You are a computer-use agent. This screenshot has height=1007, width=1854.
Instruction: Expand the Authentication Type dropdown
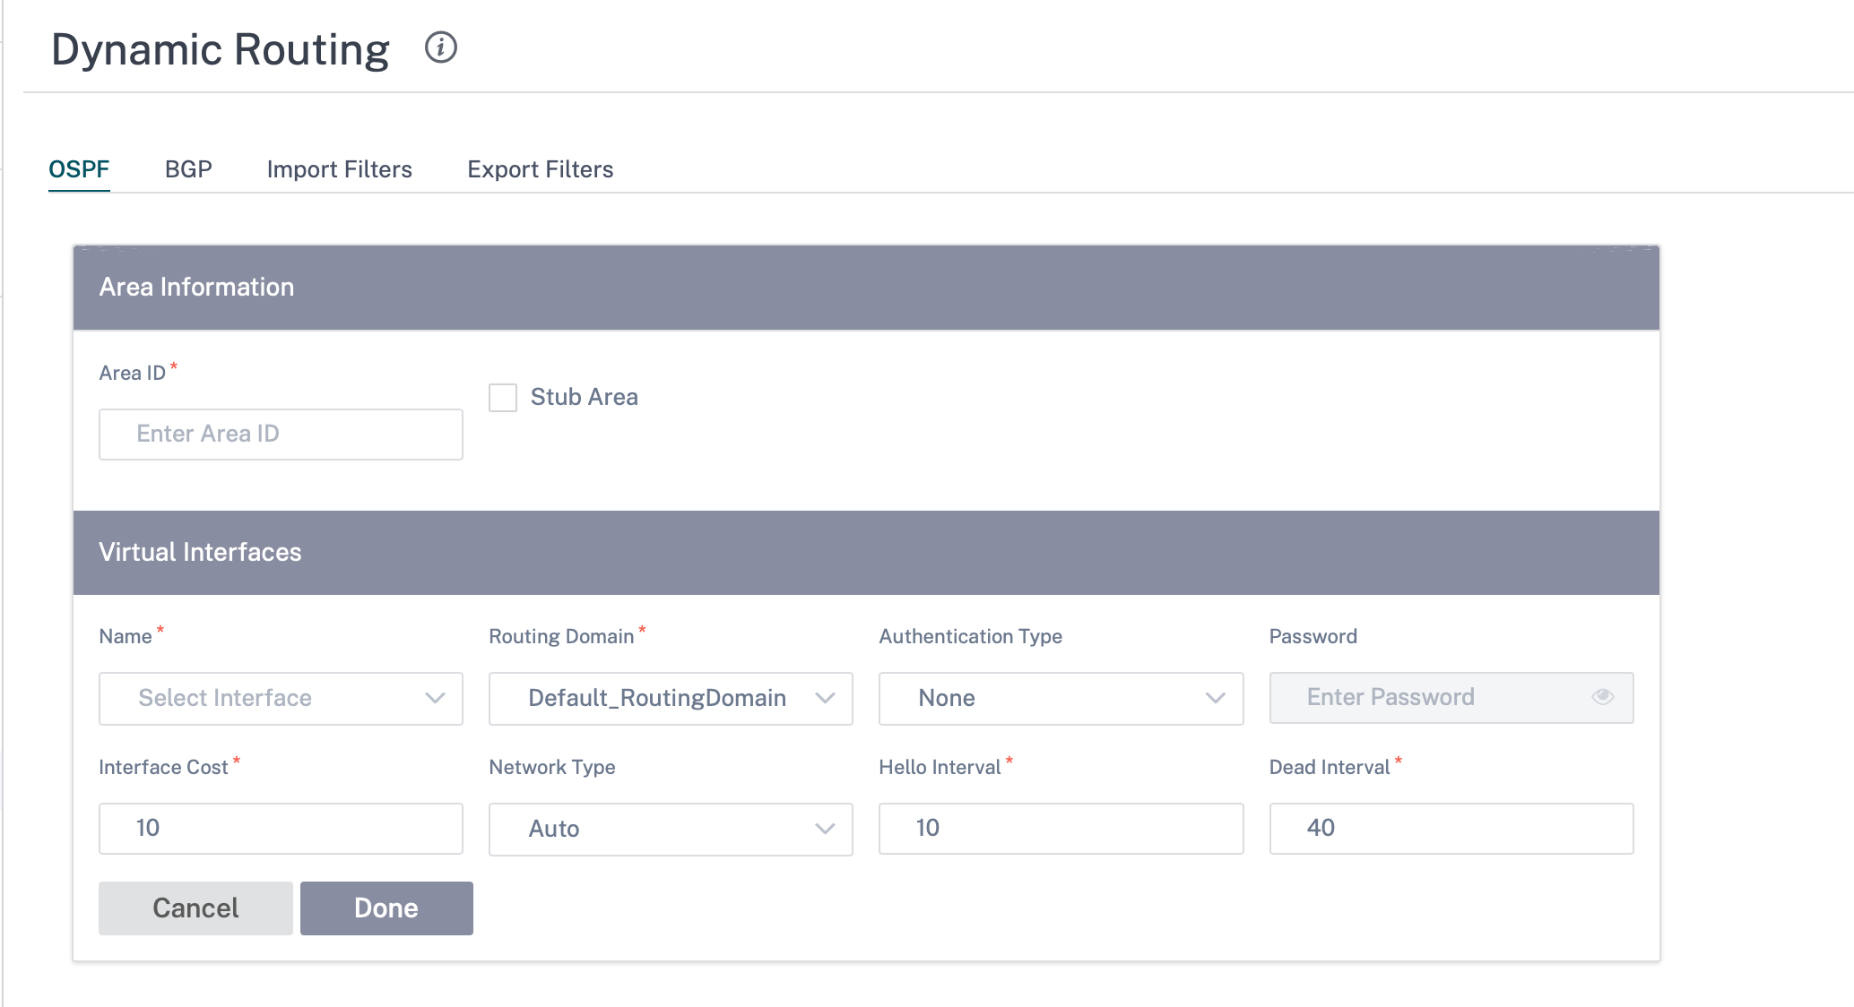(x=1061, y=698)
